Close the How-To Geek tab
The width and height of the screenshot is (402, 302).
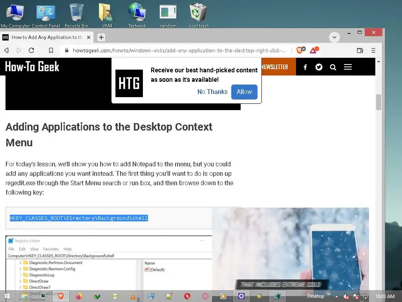89,37
